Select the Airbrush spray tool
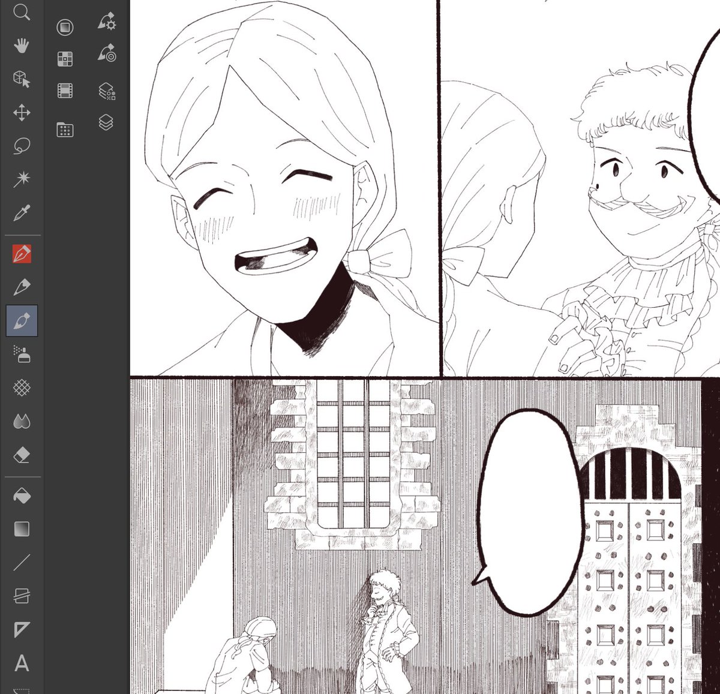Viewport: 720px width, 694px height. [x=22, y=354]
